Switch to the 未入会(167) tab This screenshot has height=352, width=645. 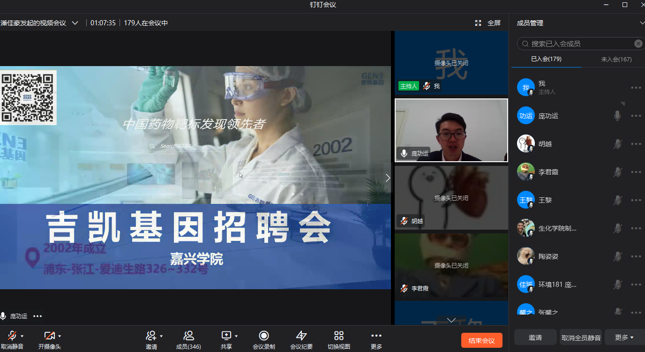(616, 59)
